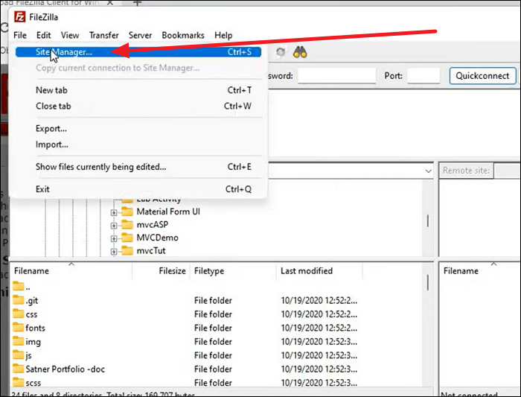Expand the Material Form UI folder
This screenshot has height=397, width=521.
pyautogui.click(x=114, y=212)
